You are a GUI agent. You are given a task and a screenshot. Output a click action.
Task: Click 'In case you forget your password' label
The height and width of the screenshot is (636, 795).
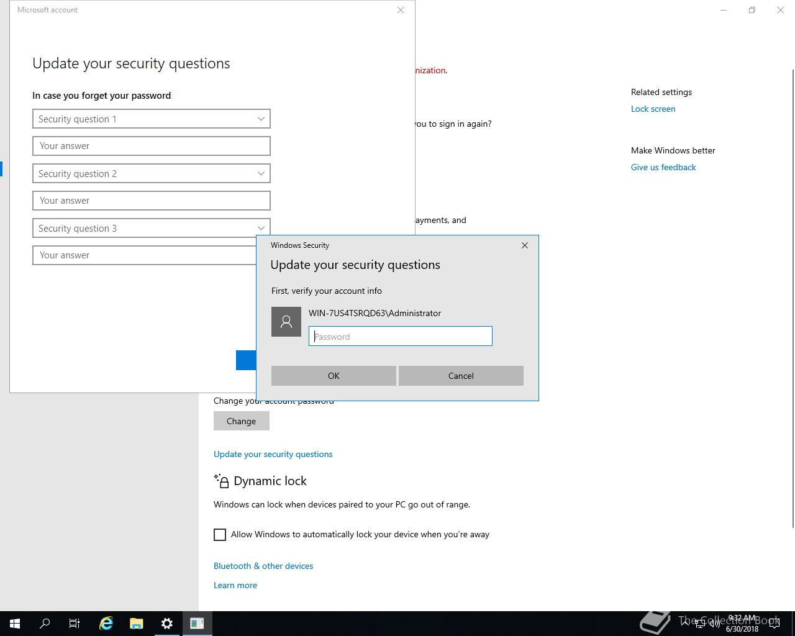click(102, 96)
